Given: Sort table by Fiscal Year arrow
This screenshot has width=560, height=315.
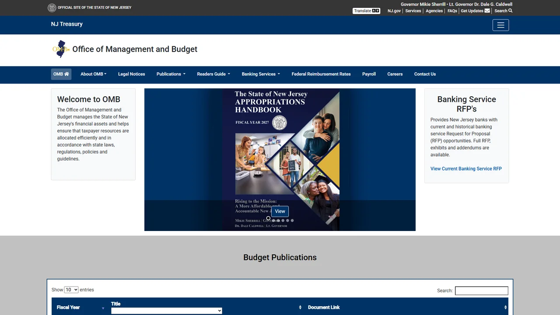Looking at the screenshot, I should [x=103, y=308].
